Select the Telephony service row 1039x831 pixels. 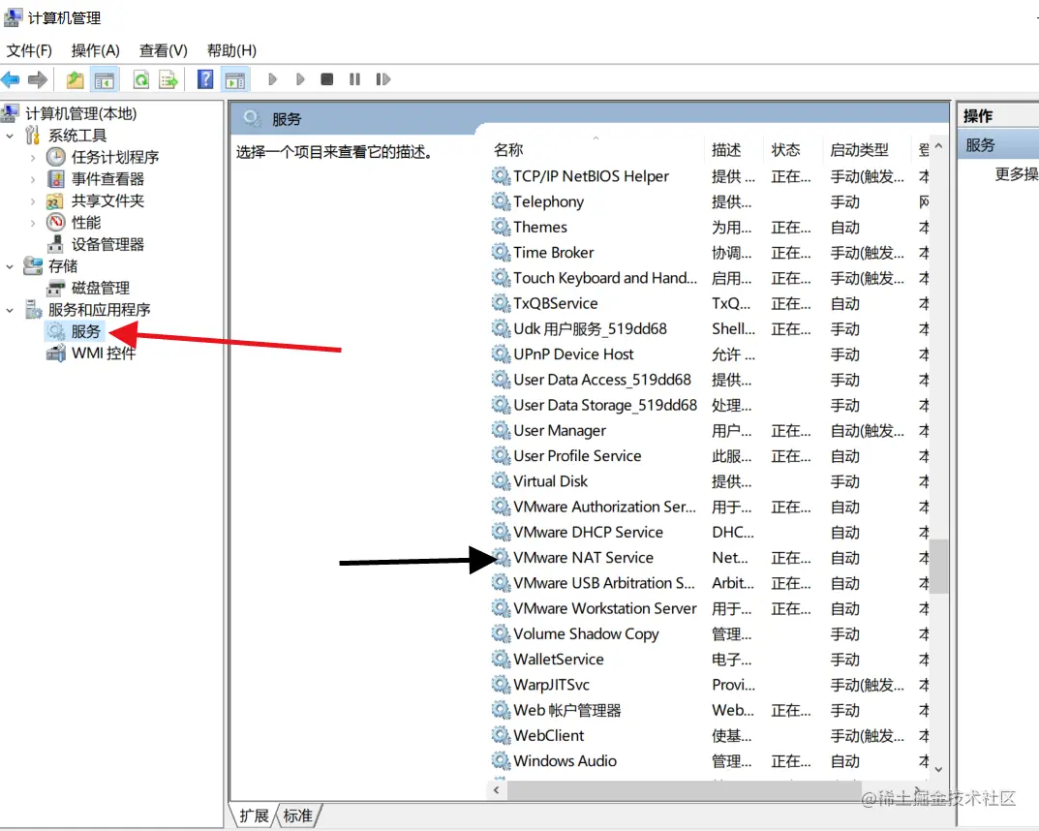(709, 201)
